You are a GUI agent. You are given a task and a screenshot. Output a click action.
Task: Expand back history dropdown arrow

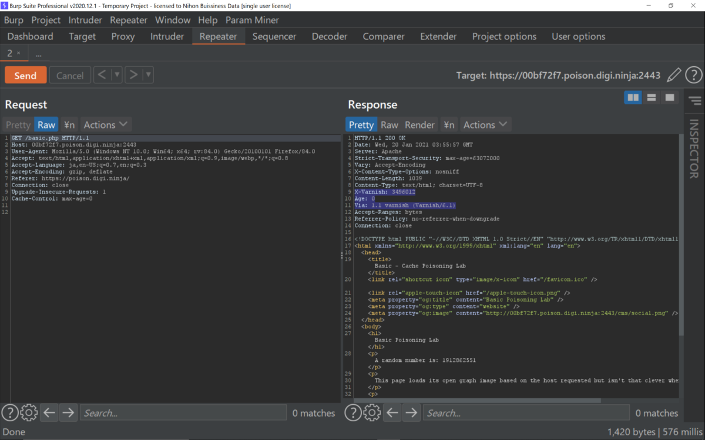(x=116, y=75)
